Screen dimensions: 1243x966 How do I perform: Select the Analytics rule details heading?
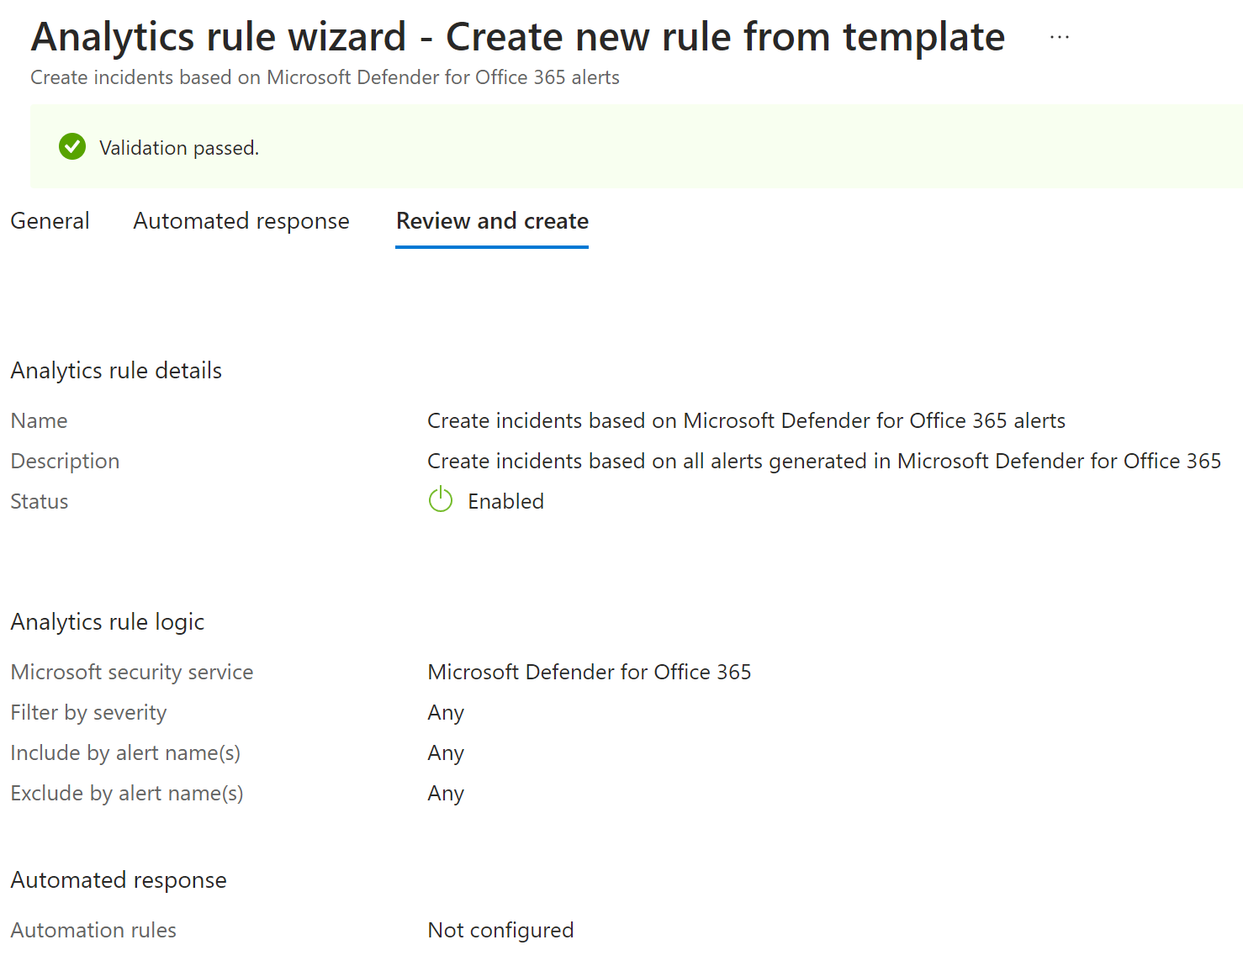point(116,371)
